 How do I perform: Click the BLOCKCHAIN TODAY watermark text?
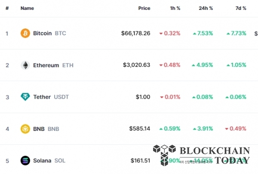click(215, 155)
